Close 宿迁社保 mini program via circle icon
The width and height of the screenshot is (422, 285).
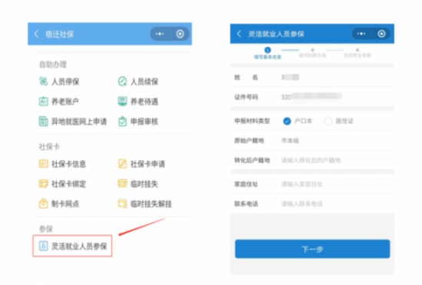(x=180, y=34)
